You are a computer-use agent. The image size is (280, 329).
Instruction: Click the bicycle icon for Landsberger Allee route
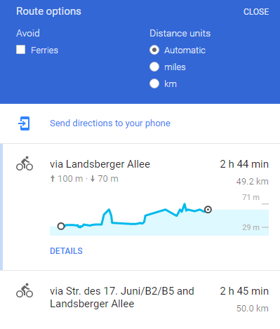(x=25, y=163)
